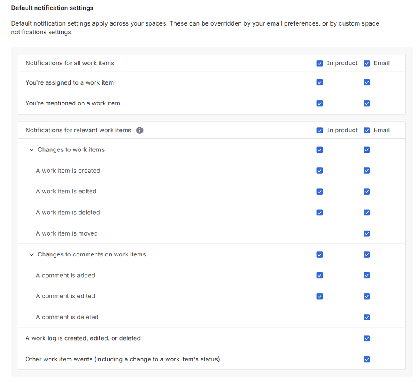The height and width of the screenshot is (382, 418).
Task: Uncheck In product for Changes to work items
Action: coord(320,149)
